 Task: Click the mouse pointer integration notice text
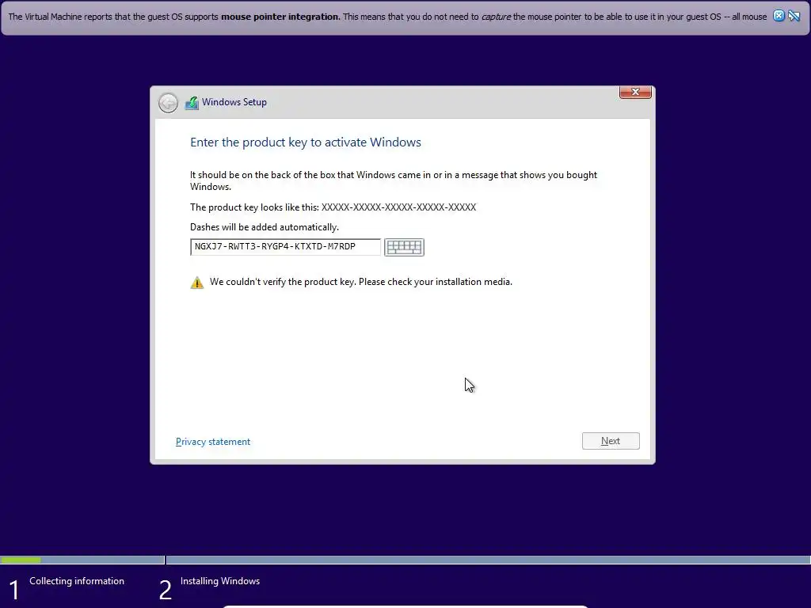tap(387, 17)
